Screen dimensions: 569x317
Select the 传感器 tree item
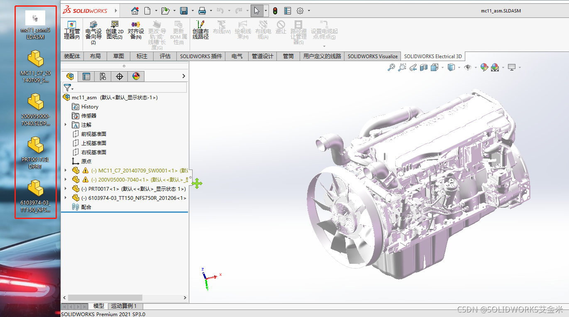tap(84, 115)
